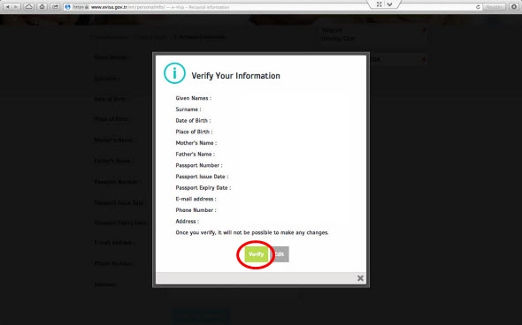
Task: Confirm details with the green Verify button
Action: coord(256,254)
